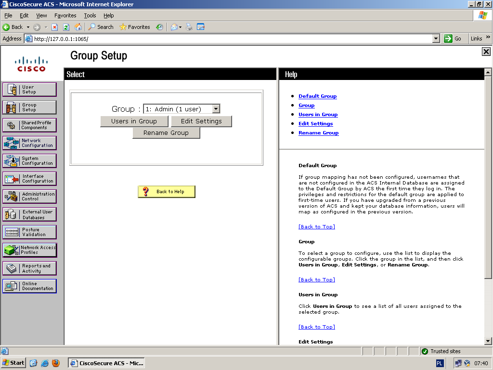
Task: Click Rename Group button
Action: [166, 133]
